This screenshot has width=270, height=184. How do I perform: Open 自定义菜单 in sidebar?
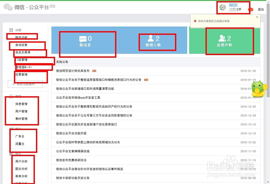pyautogui.click(x=23, y=52)
